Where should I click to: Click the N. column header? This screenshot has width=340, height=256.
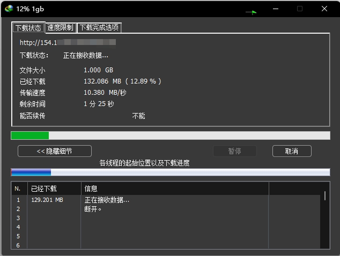pyautogui.click(x=18, y=189)
